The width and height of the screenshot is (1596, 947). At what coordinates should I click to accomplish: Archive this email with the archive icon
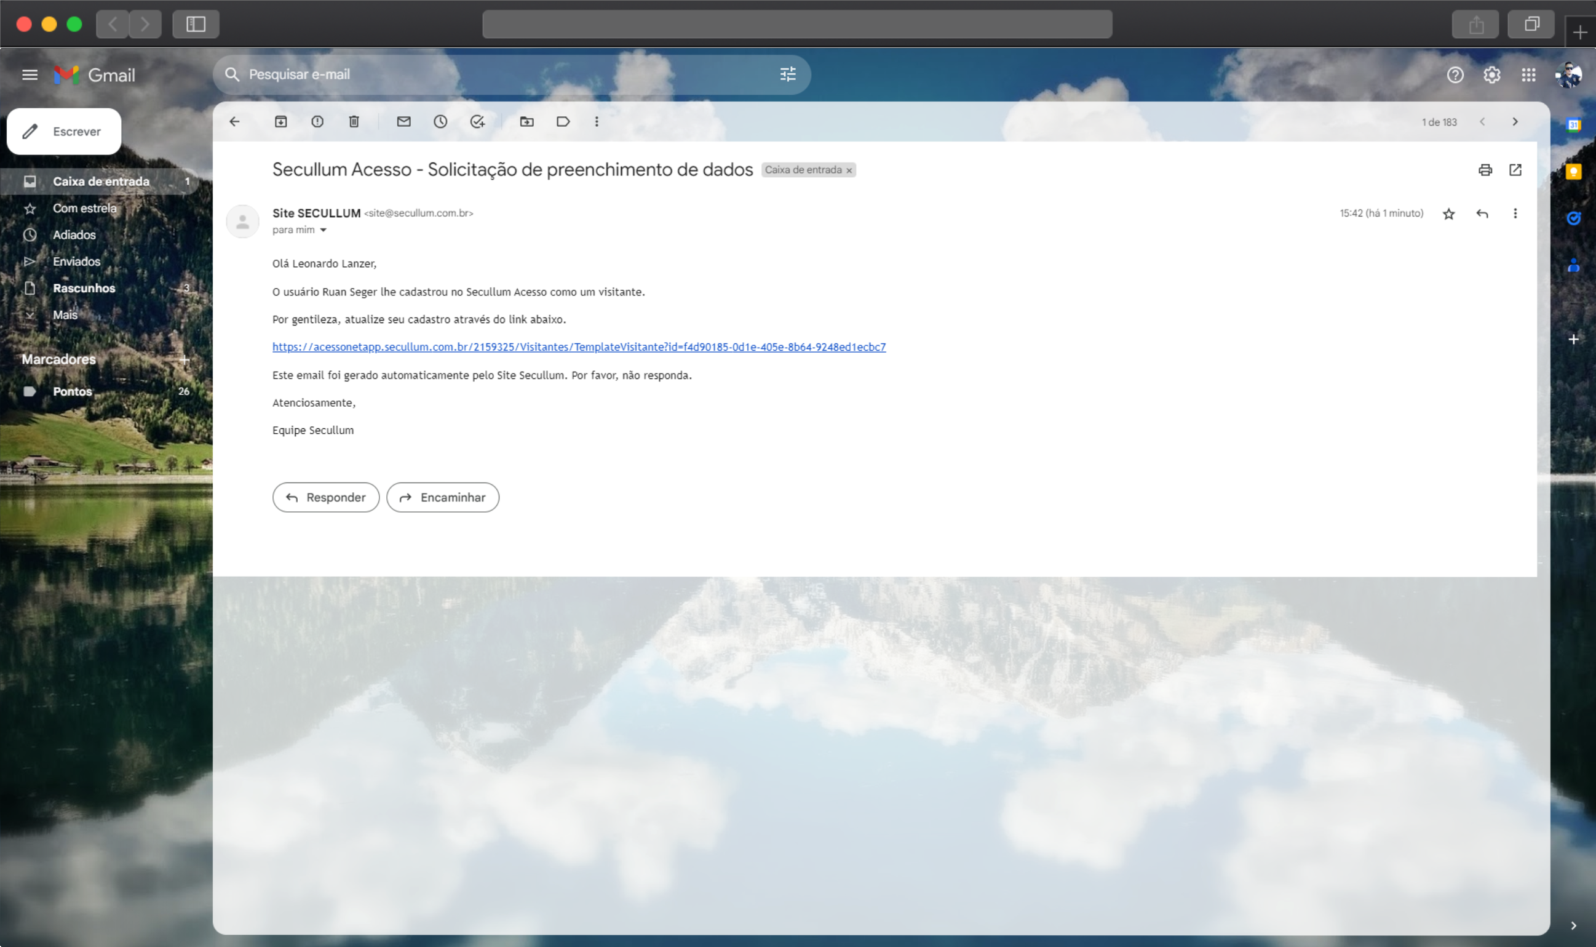tap(280, 121)
